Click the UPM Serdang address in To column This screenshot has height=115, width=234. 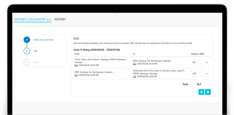click(x=152, y=61)
